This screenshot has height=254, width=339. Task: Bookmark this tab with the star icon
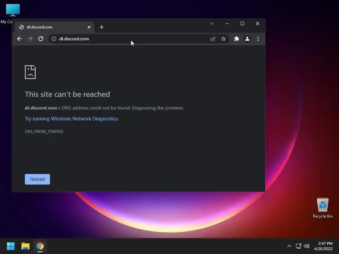[x=223, y=39]
